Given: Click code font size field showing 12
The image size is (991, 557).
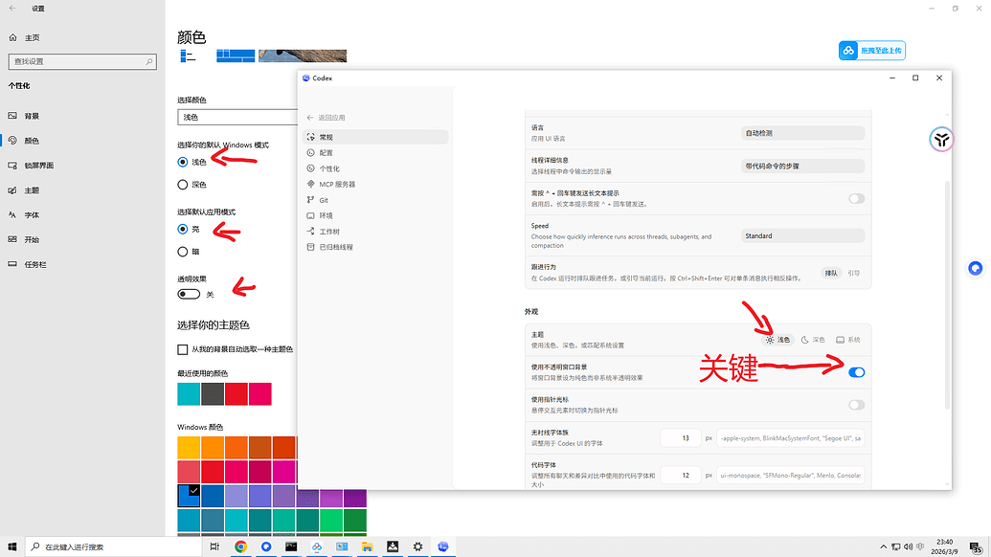Looking at the screenshot, I should [x=681, y=475].
